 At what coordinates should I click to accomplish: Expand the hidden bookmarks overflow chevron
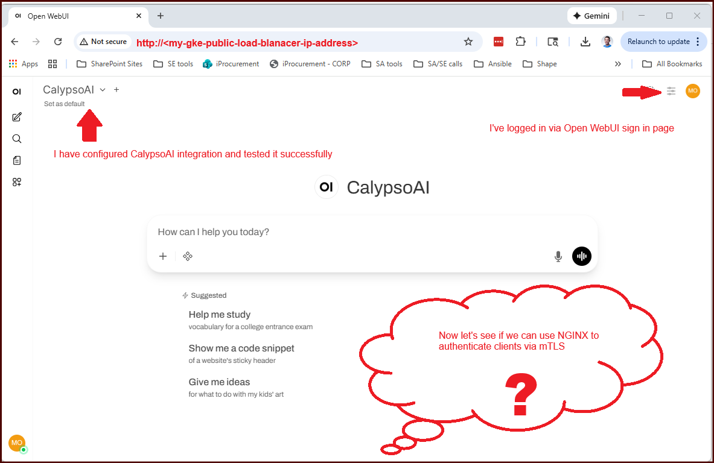coord(618,64)
